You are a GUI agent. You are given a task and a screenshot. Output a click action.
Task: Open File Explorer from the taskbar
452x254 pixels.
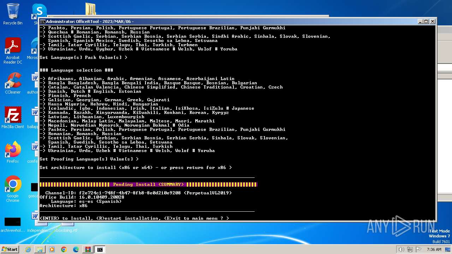tap(40, 249)
